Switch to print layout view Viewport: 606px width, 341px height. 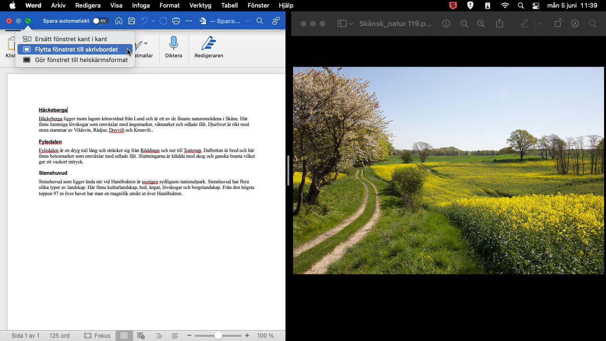pyautogui.click(x=124, y=335)
